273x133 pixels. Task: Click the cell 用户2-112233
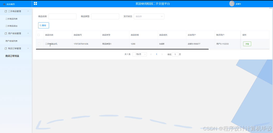pos(223,44)
